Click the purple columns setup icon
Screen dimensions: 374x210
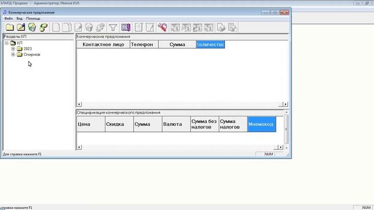click(126, 27)
